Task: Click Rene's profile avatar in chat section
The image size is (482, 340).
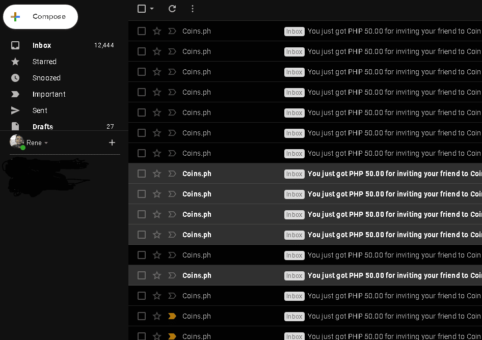Action: coord(17,141)
